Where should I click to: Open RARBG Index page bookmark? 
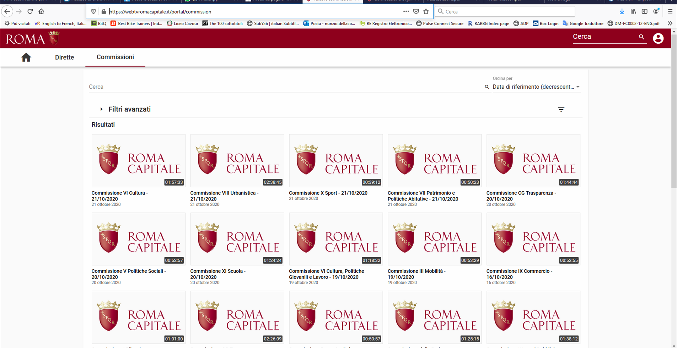pyautogui.click(x=488, y=23)
